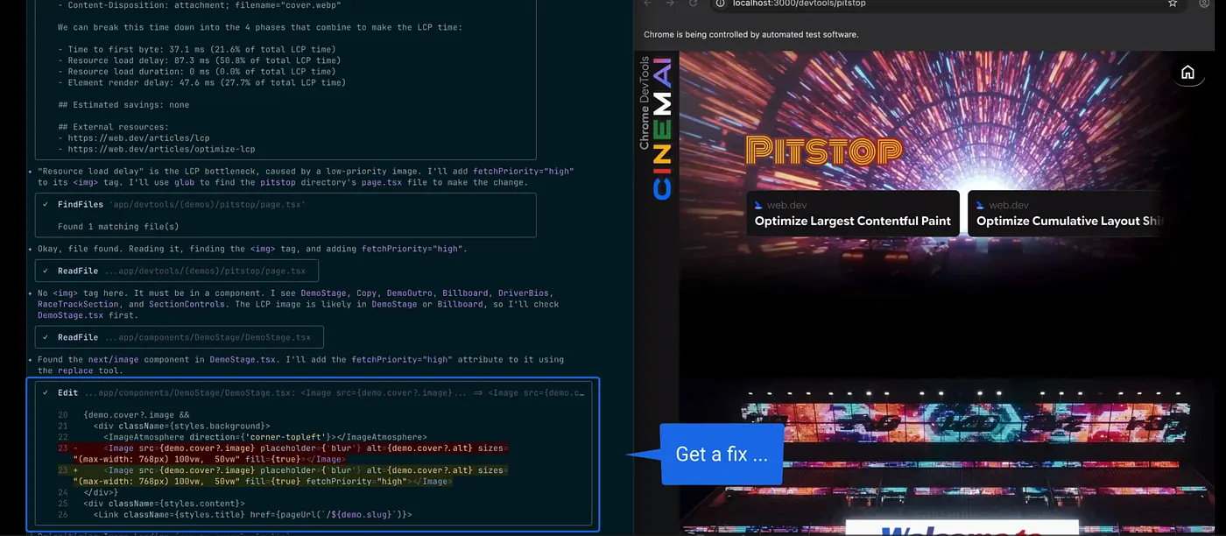1226x536 pixels.
Task: Click the web.dev icon on the LCP card
Action: [758, 205]
